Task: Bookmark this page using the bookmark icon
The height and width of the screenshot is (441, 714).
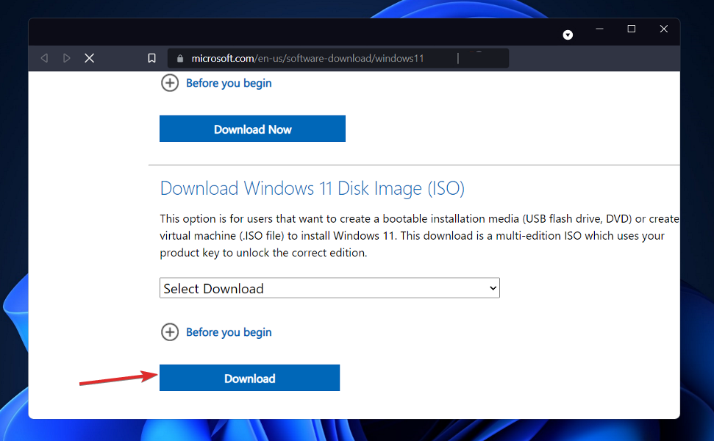Action: tap(151, 57)
